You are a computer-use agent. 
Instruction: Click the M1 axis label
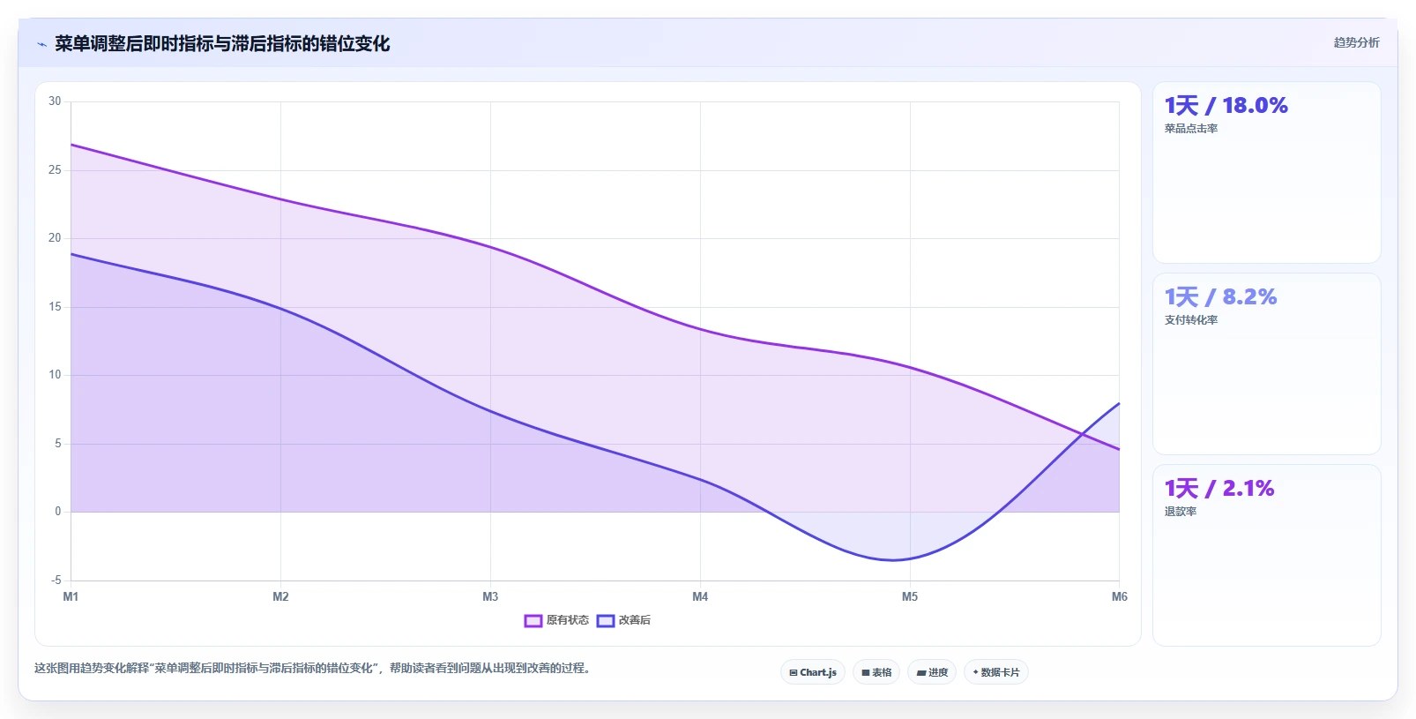pyautogui.click(x=71, y=597)
